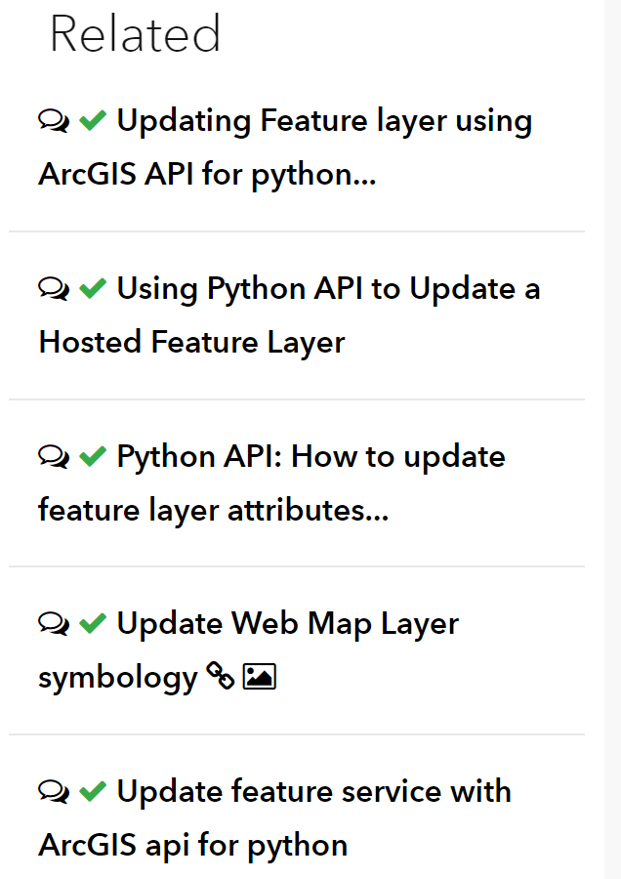Open "Update Web Map Layer symbology" post
Viewport: 621px width, 879px height.
click(287, 625)
